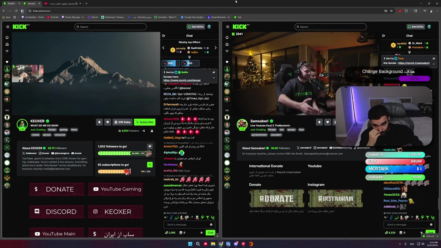Open the Reymit bookmark
Screen dimensions: 441x248
pos(93,17)
